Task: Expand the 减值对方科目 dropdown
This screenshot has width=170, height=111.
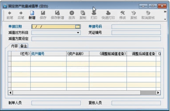Action: pyautogui.click(x=78, y=33)
